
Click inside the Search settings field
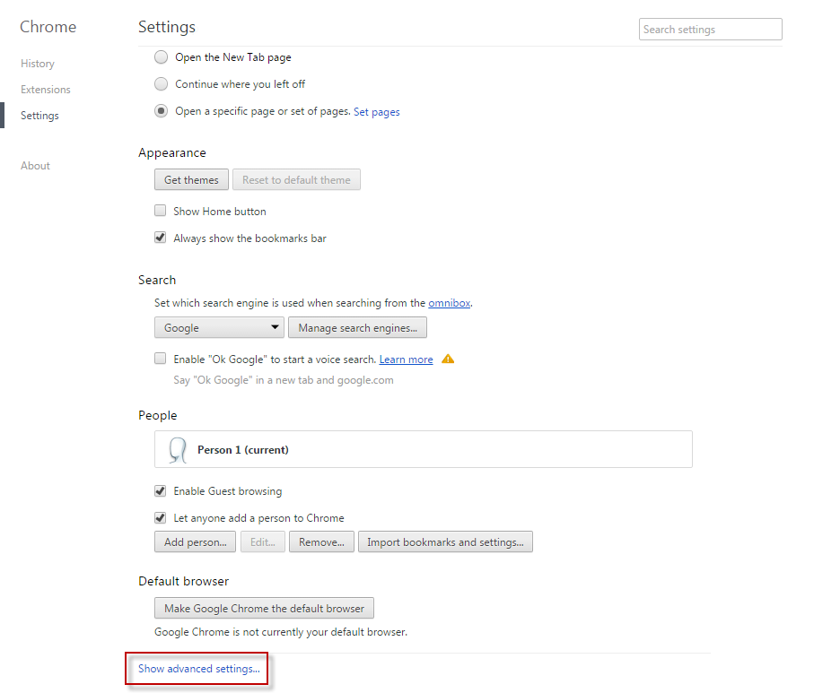click(x=711, y=30)
